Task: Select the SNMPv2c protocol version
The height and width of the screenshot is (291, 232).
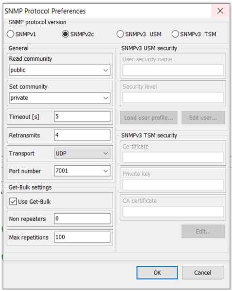Action: (x=65, y=34)
